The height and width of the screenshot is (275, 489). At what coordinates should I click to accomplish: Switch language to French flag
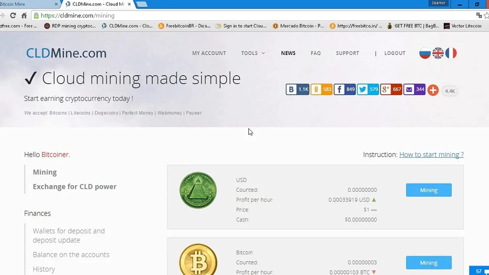(x=451, y=53)
